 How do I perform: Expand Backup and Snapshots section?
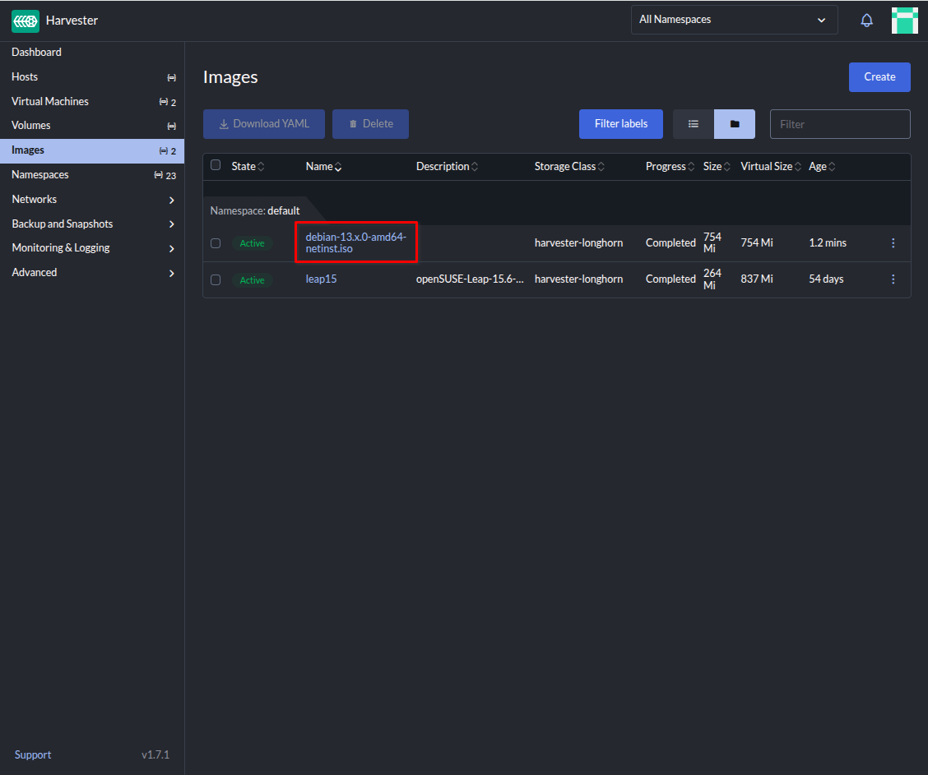[171, 224]
